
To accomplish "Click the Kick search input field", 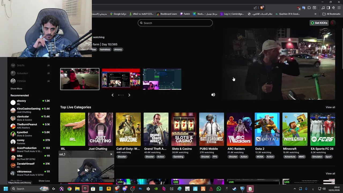I will (x=175, y=23).
